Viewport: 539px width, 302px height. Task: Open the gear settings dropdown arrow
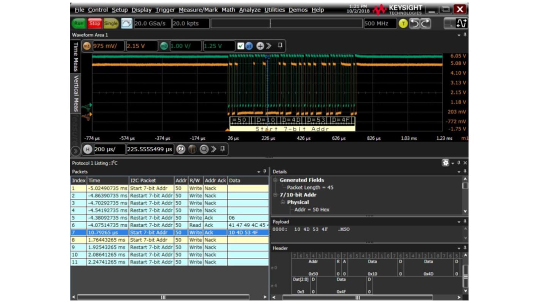(x=452, y=163)
